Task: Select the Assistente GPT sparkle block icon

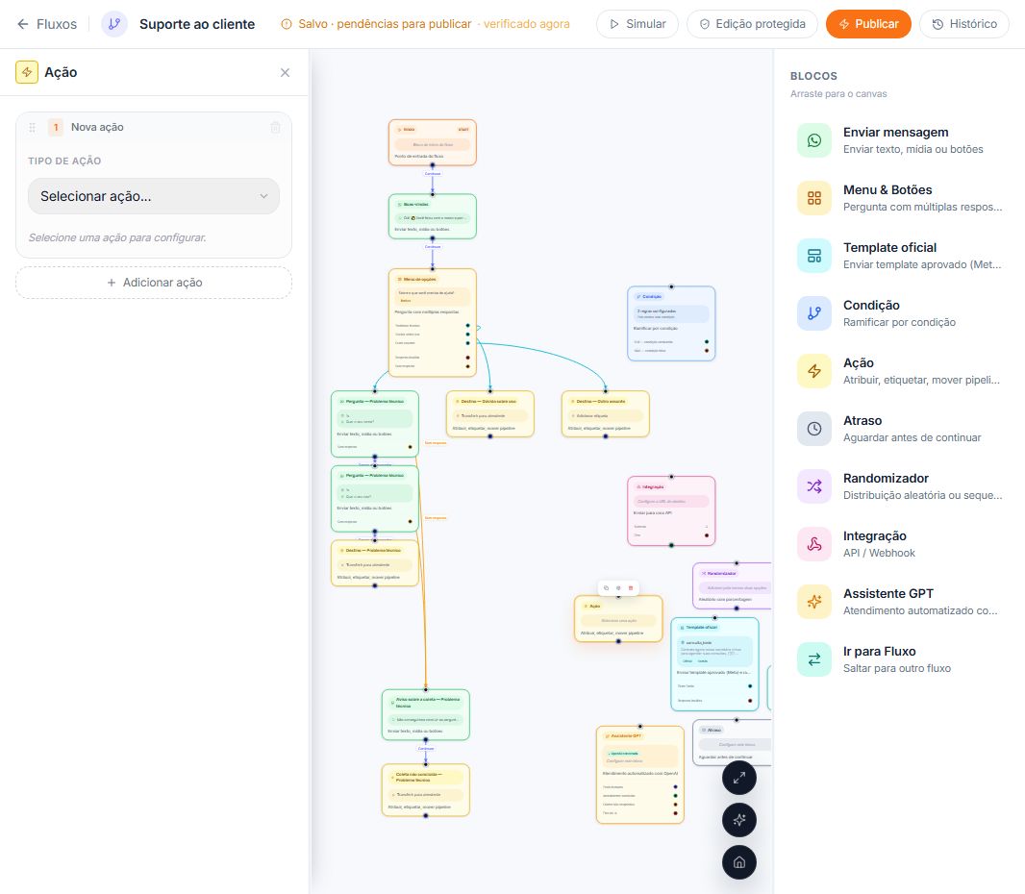Action: click(813, 602)
